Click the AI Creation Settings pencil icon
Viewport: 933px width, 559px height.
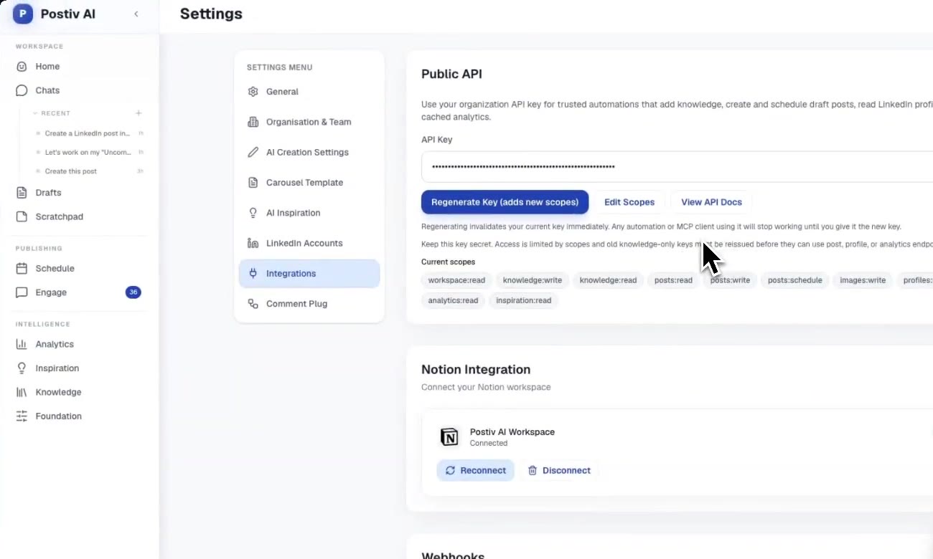click(253, 152)
